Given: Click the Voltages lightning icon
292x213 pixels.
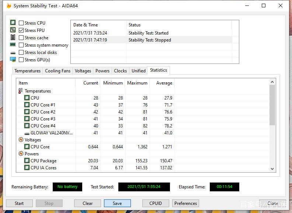Looking at the screenshot, I should pyautogui.click(x=21, y=140).
